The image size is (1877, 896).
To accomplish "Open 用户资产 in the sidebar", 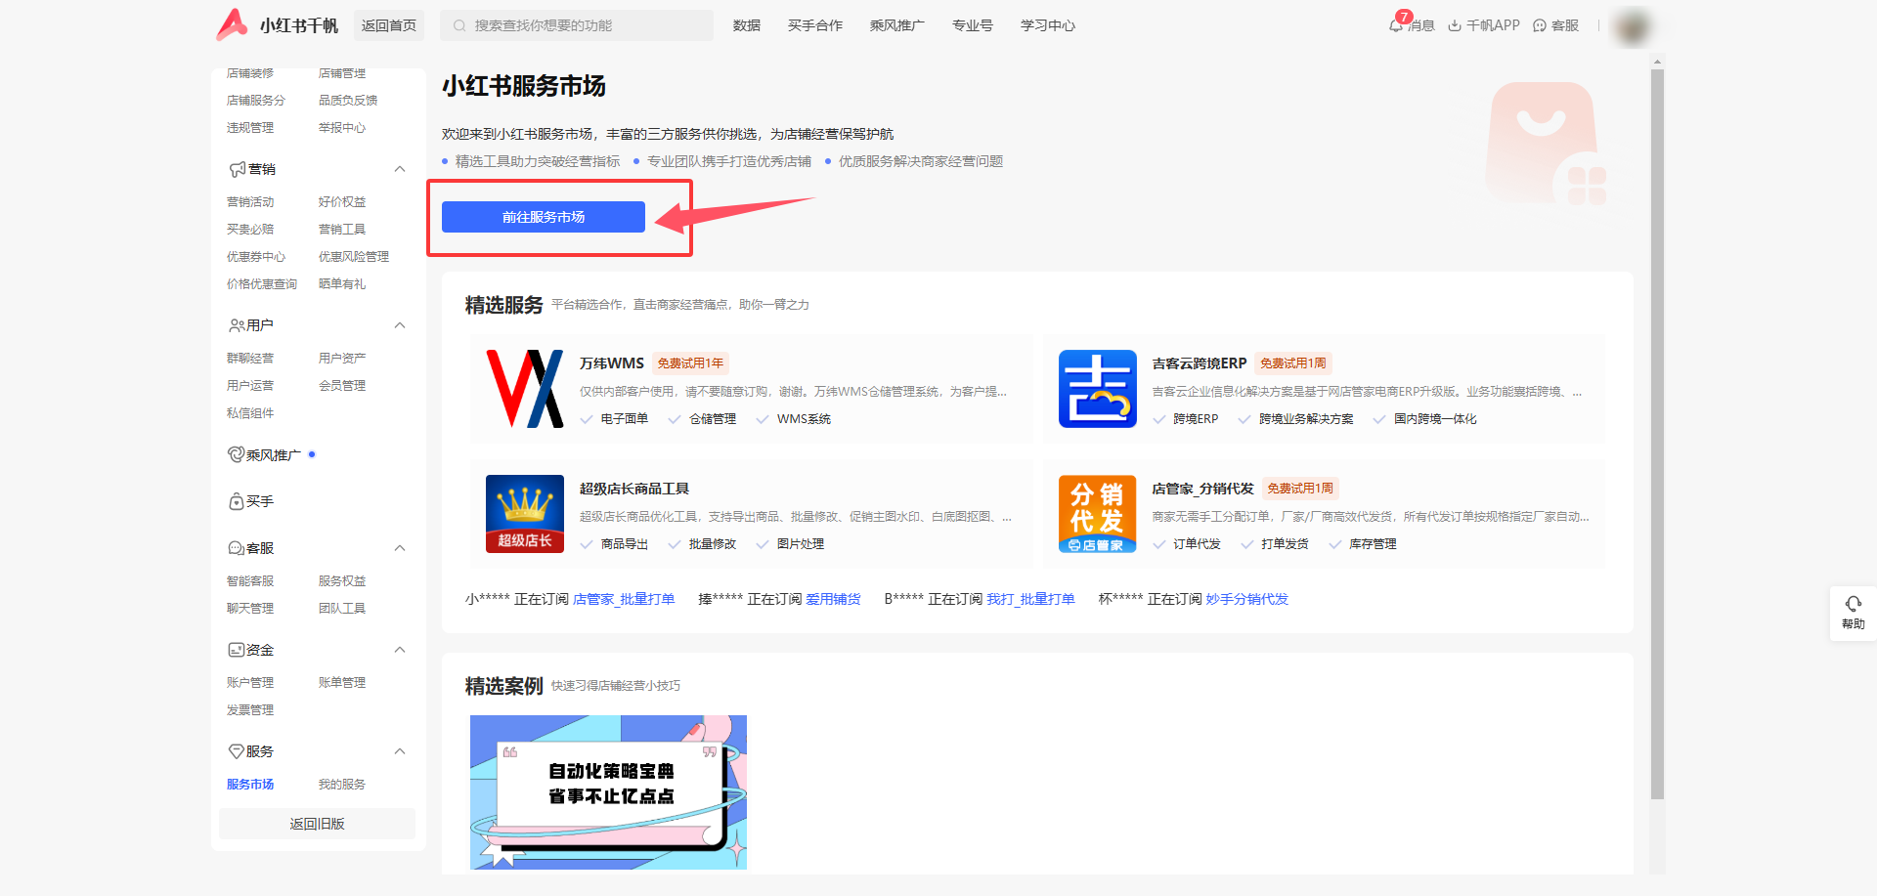I will (342, 359).
